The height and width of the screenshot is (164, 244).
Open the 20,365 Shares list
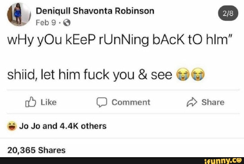[x=36, y=150]
